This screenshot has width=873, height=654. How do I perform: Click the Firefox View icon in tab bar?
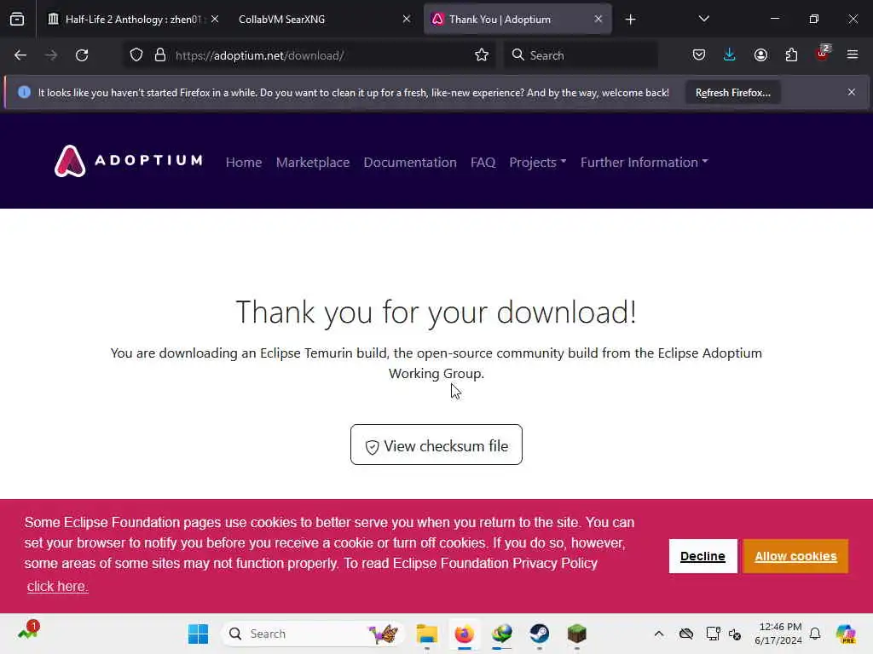(x=17, y=19)
